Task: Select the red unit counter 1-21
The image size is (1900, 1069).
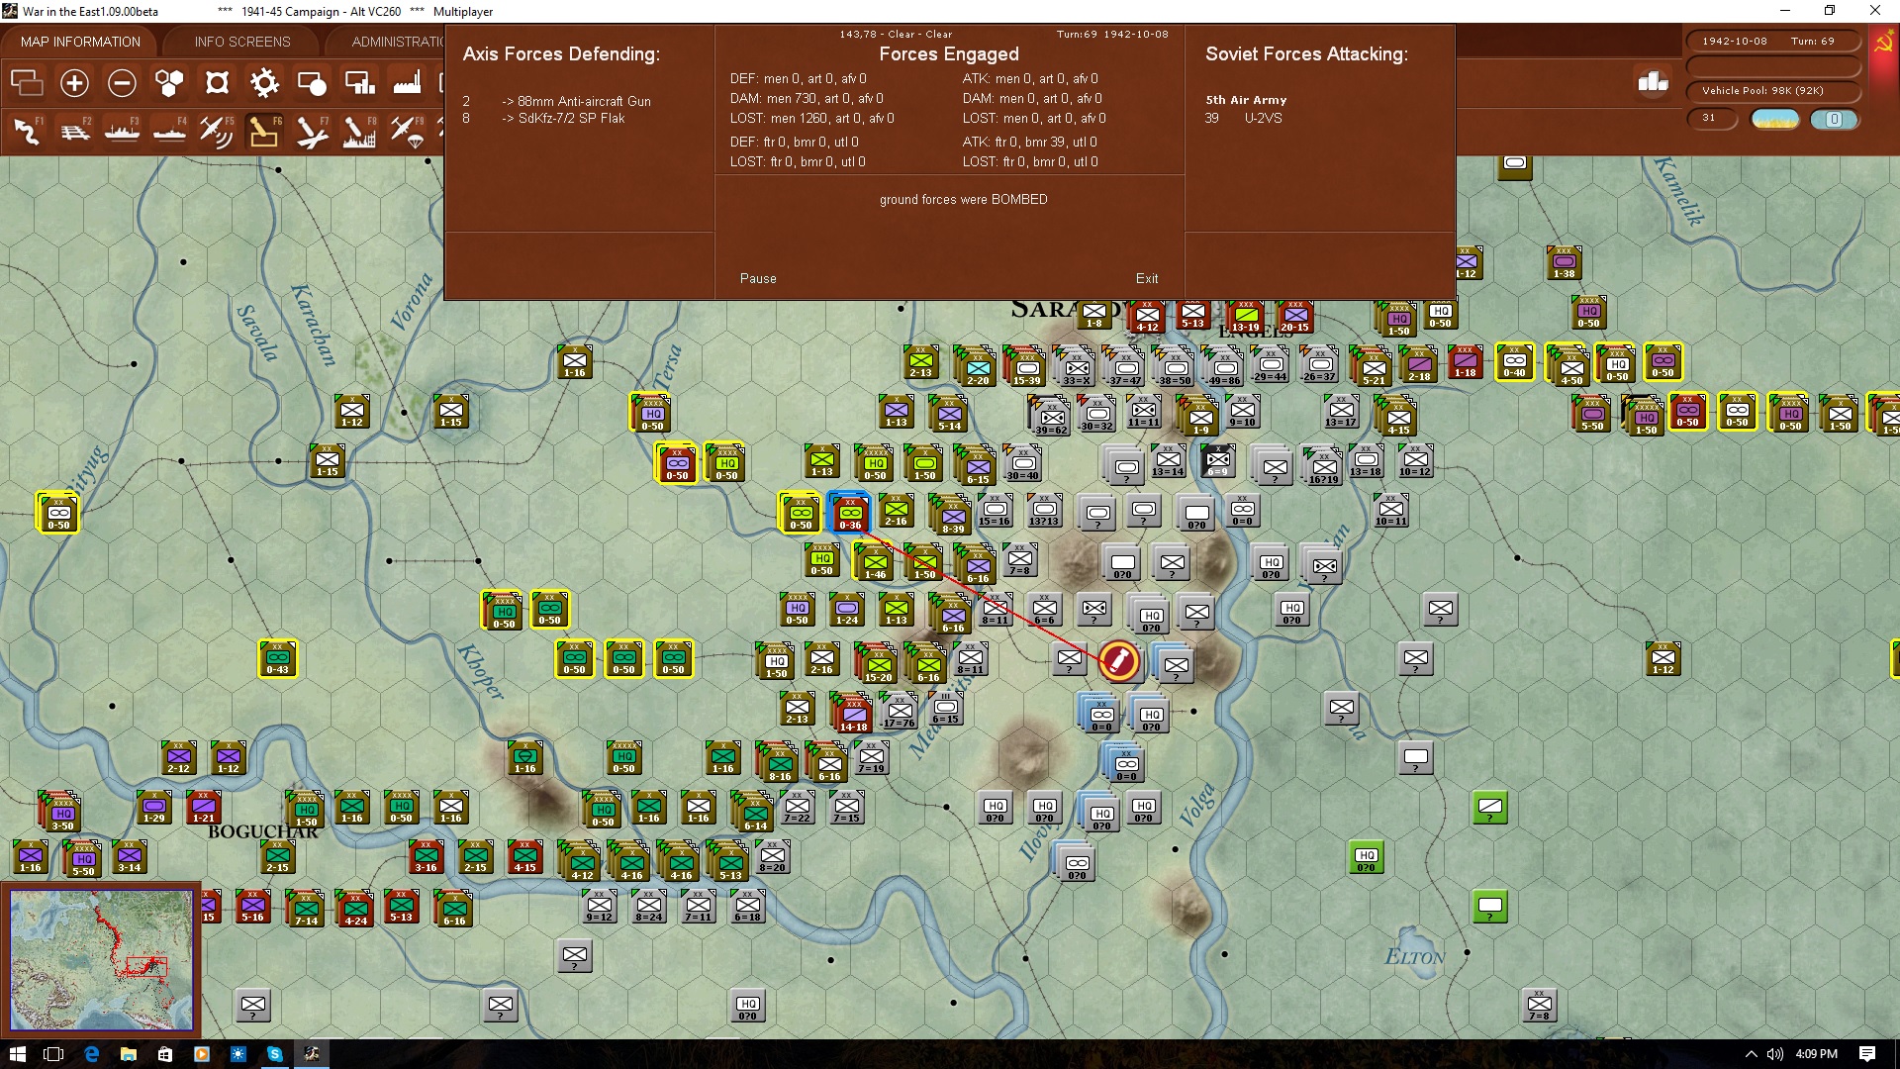Action: [x=204, y=808]
